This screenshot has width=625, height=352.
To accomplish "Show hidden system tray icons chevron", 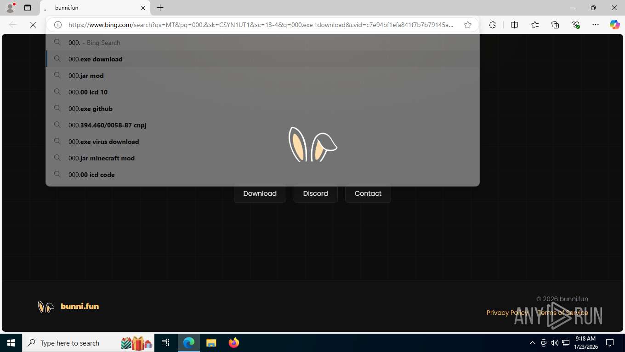I will click(x=533, y=343).
